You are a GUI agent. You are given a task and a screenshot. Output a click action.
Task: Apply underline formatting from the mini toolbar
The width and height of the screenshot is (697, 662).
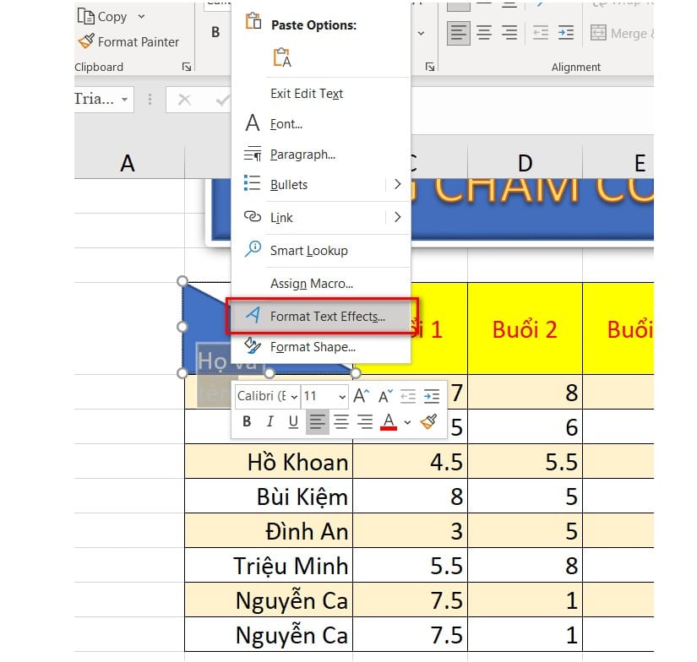point(291,421)
